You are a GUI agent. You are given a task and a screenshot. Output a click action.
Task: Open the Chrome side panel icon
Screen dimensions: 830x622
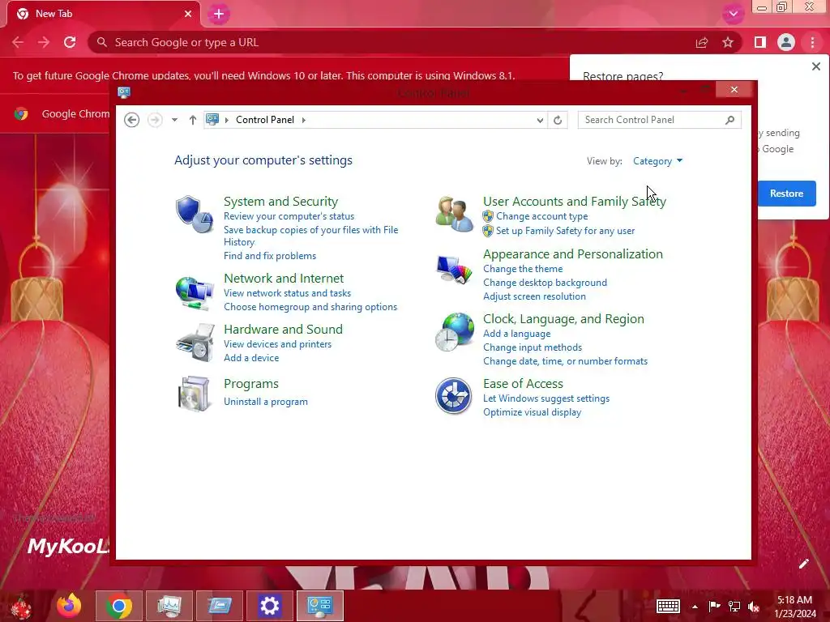760,42
